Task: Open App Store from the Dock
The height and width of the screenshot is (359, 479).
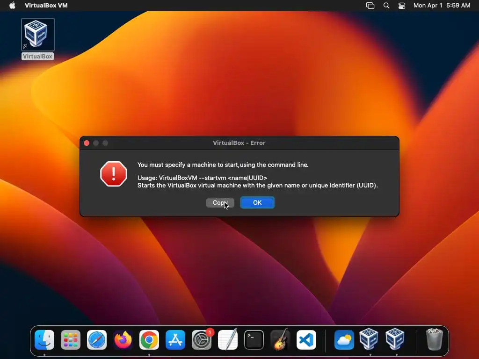Action: 175,340
